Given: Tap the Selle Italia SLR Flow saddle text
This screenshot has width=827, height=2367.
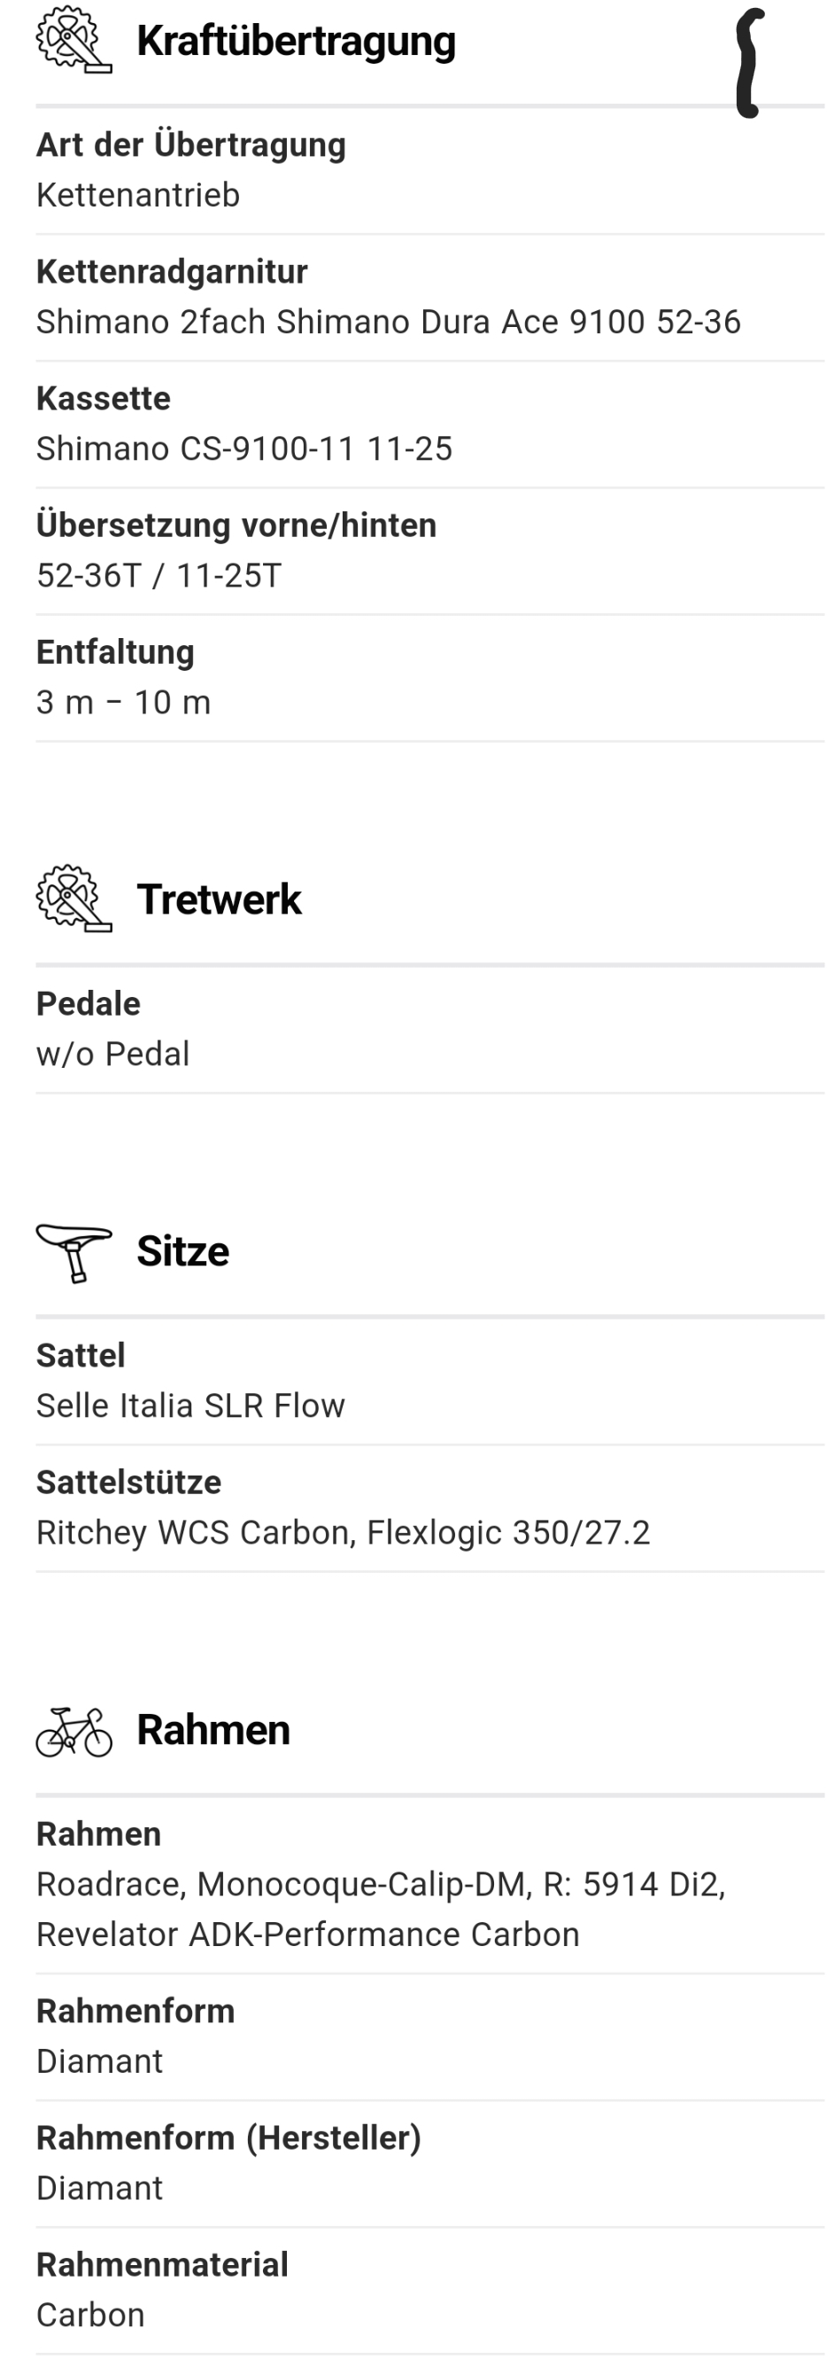Looking at the screenshot, I should [190, 1405].
